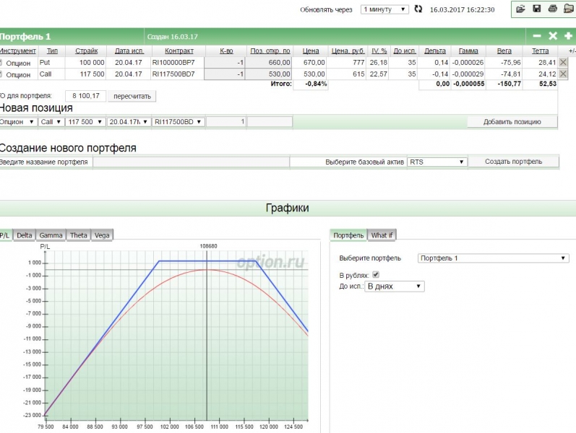Click the Call row open price 530,00

269,74
